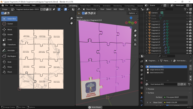193x109 pixels.
Task: Click the Z axis on navigation gizmo
Action: click(131, 18)
